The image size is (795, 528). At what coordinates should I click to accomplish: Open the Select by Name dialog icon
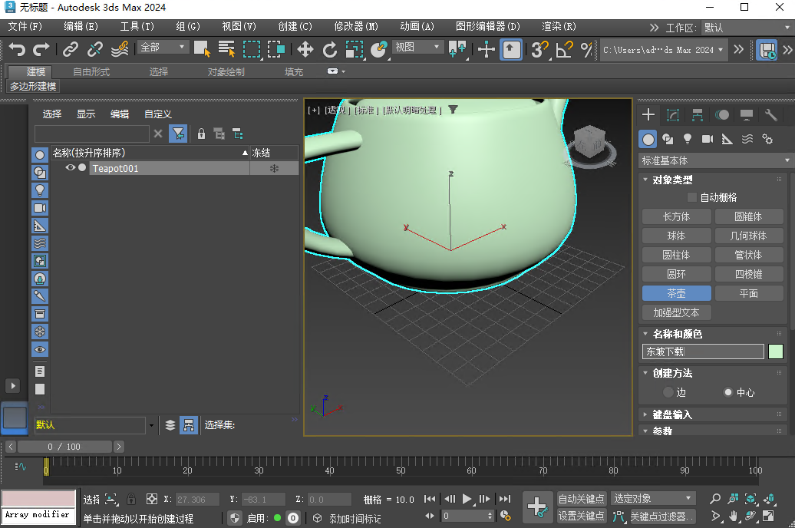pos(225,50)
